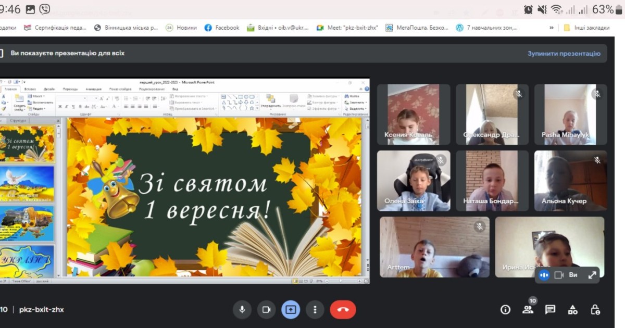Select the Arttem participant video tile
This screenshot has height=328, width=625.
point(434,247)
